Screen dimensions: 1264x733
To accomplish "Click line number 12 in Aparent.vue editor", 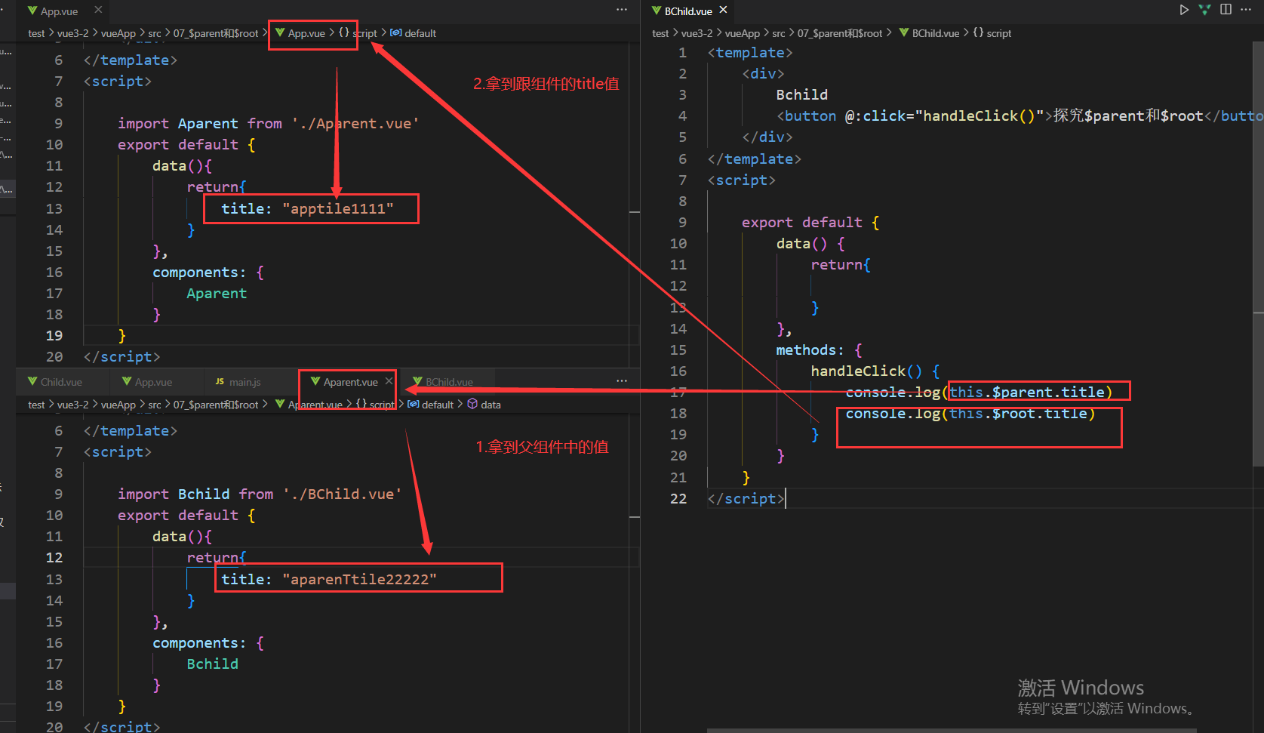I will click(x=54, y=557).
